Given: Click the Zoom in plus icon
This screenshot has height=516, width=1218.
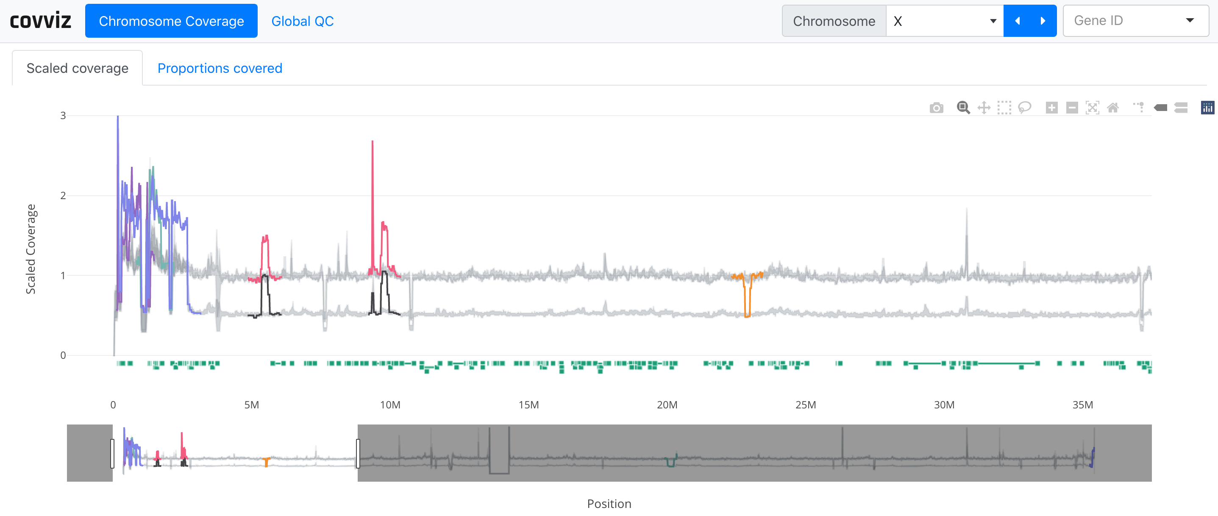Looking at the screenshot, I should pyautogui.click(x=1051, y=108).
